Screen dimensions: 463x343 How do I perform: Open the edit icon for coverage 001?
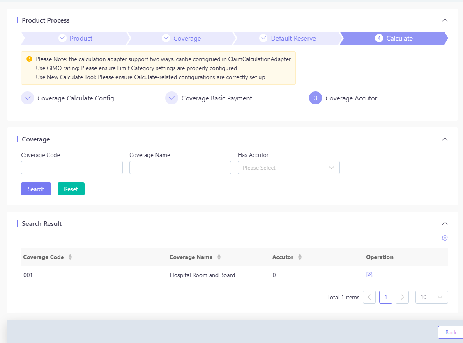pos(369,275)
